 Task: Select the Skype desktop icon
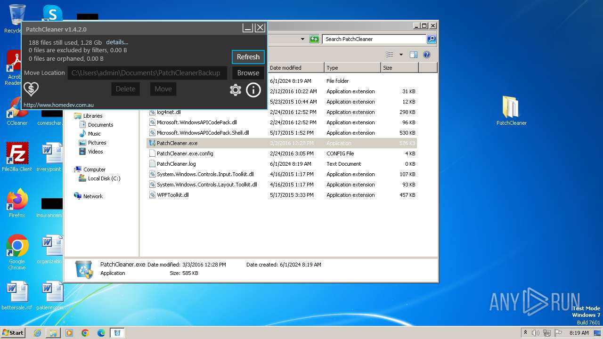(53, 13)
